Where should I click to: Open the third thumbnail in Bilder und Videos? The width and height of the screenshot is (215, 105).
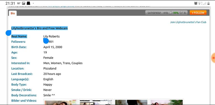point(131,102)
